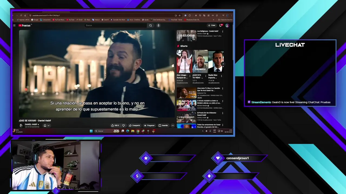The width and height of the screenshot is (346, 194).
Task: Open options for 5 VIDAS video
Action: pos(223,101)
